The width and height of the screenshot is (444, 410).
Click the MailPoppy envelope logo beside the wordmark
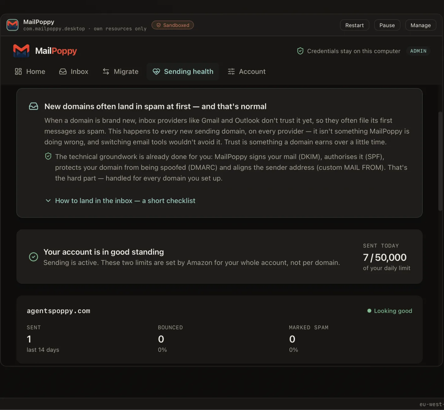point(21,51)
